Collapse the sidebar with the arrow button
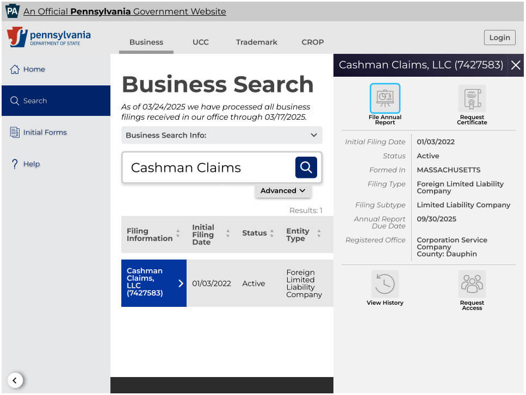 tap(15, 380)
